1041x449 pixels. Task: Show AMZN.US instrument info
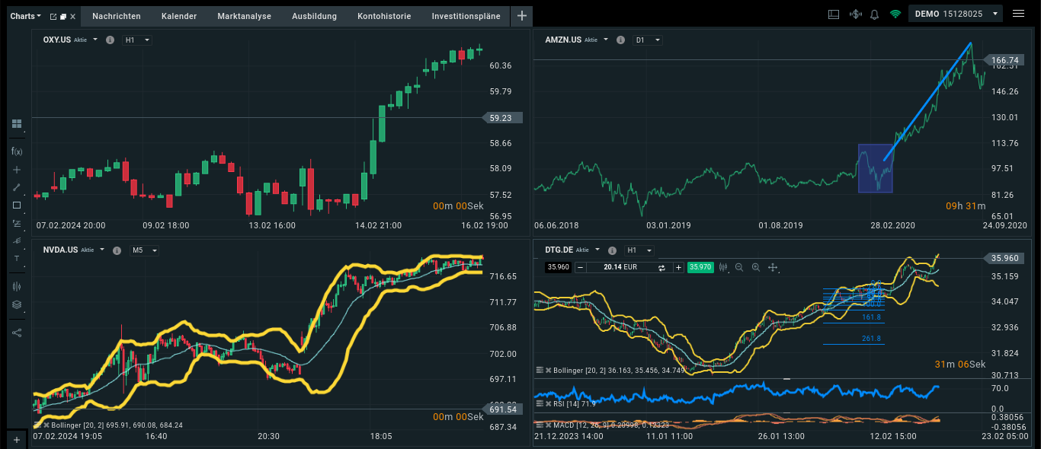pyautogui.click(x=621, y=40)
